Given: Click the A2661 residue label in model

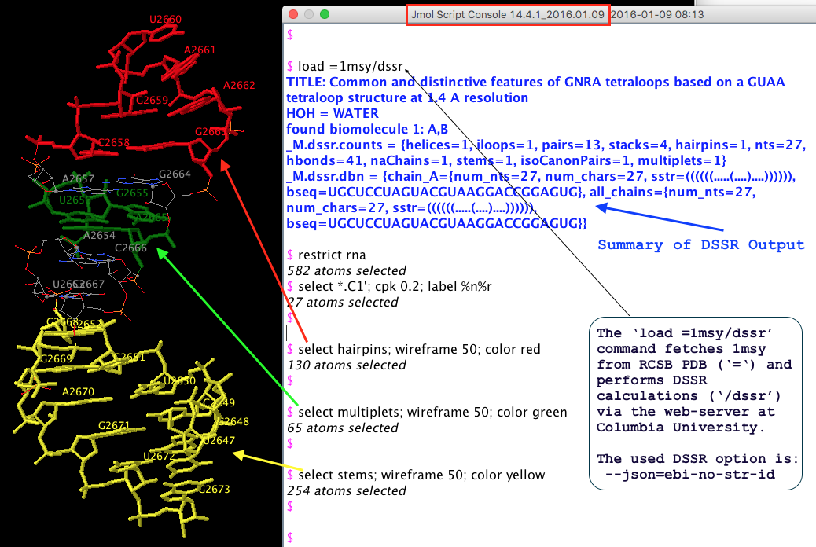Looking at the screenshot, I should coord(200,50).
